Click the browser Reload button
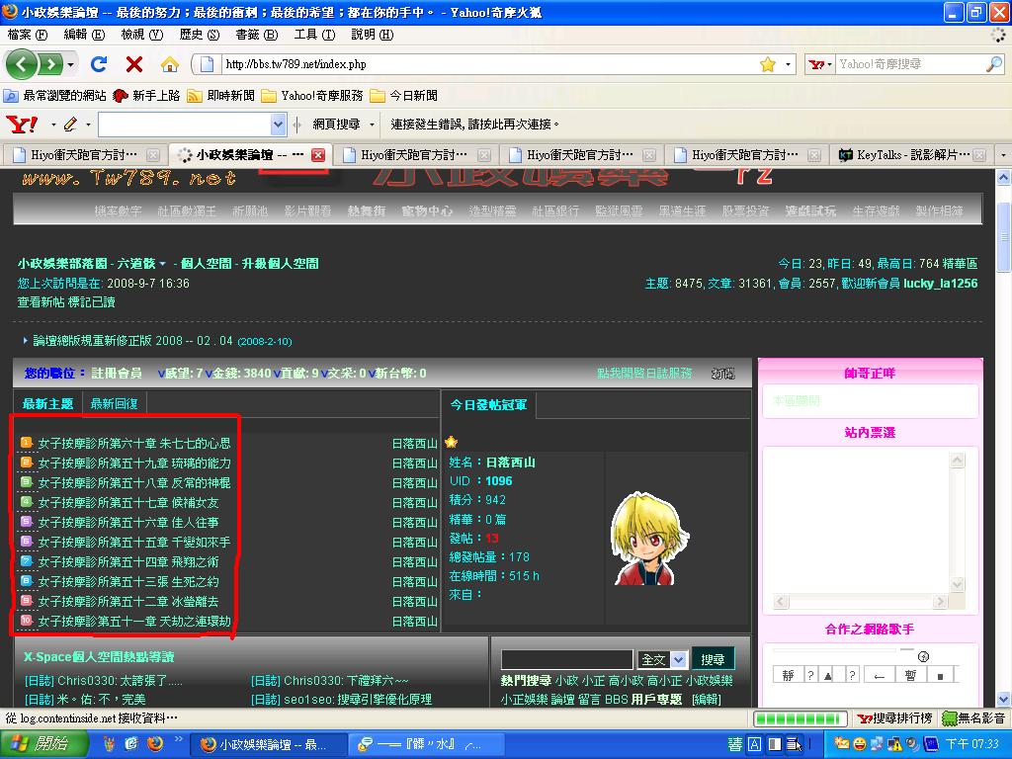Screen dimensions: 1012x759 pos(98,64)
